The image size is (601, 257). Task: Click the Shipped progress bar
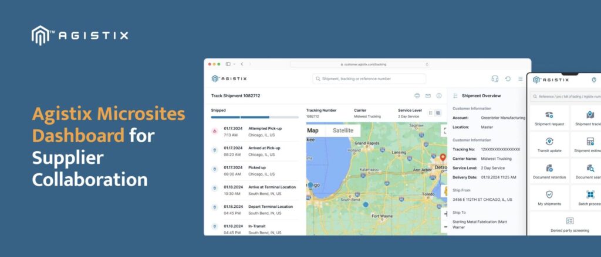click(x=255, y=117)
